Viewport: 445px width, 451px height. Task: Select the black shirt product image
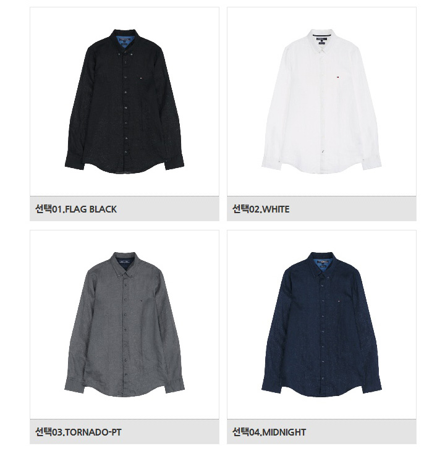click(124, 101)
